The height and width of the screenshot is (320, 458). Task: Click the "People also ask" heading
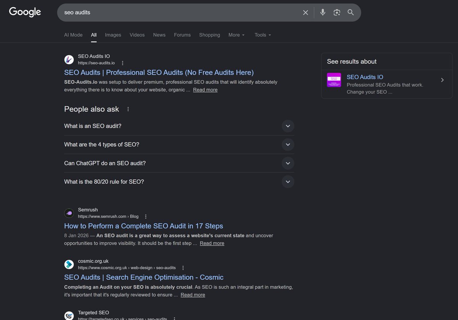92,109
